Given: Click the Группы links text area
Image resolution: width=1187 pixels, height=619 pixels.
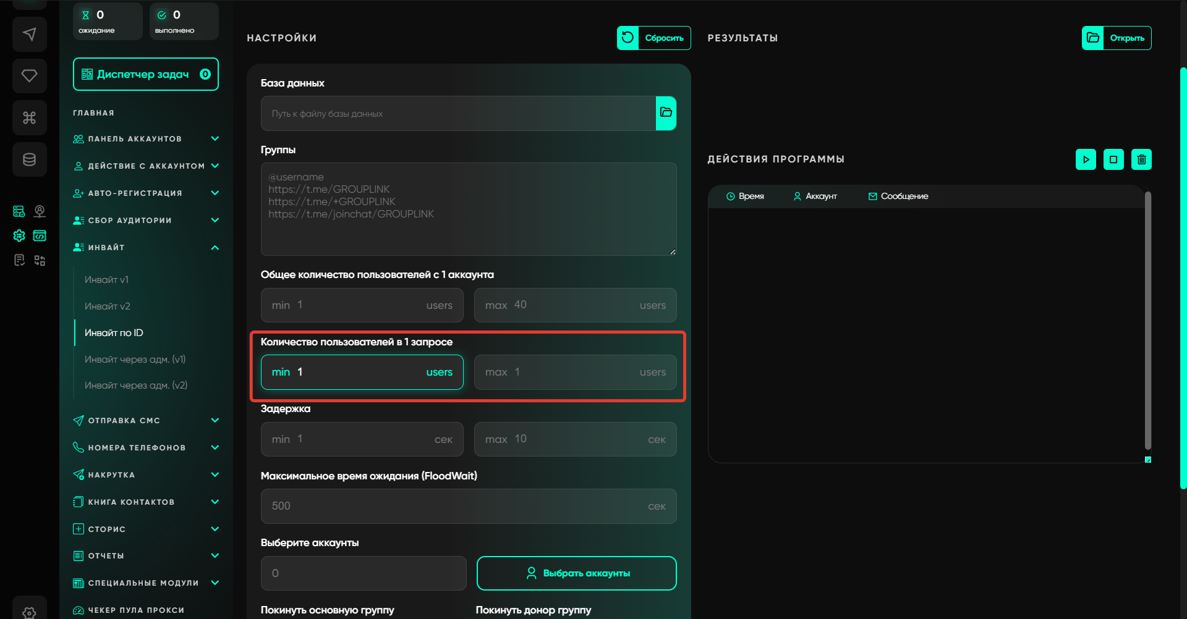Looking at the screenshot, I should pos(468,209).
